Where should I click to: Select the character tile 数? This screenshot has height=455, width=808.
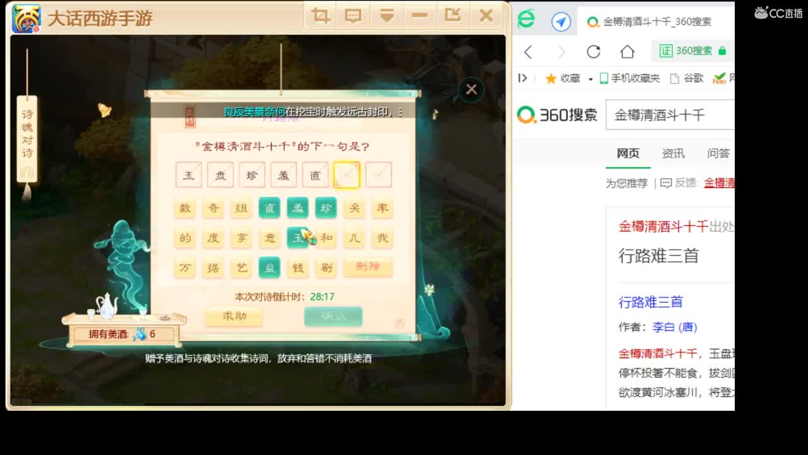pos(186,208)
